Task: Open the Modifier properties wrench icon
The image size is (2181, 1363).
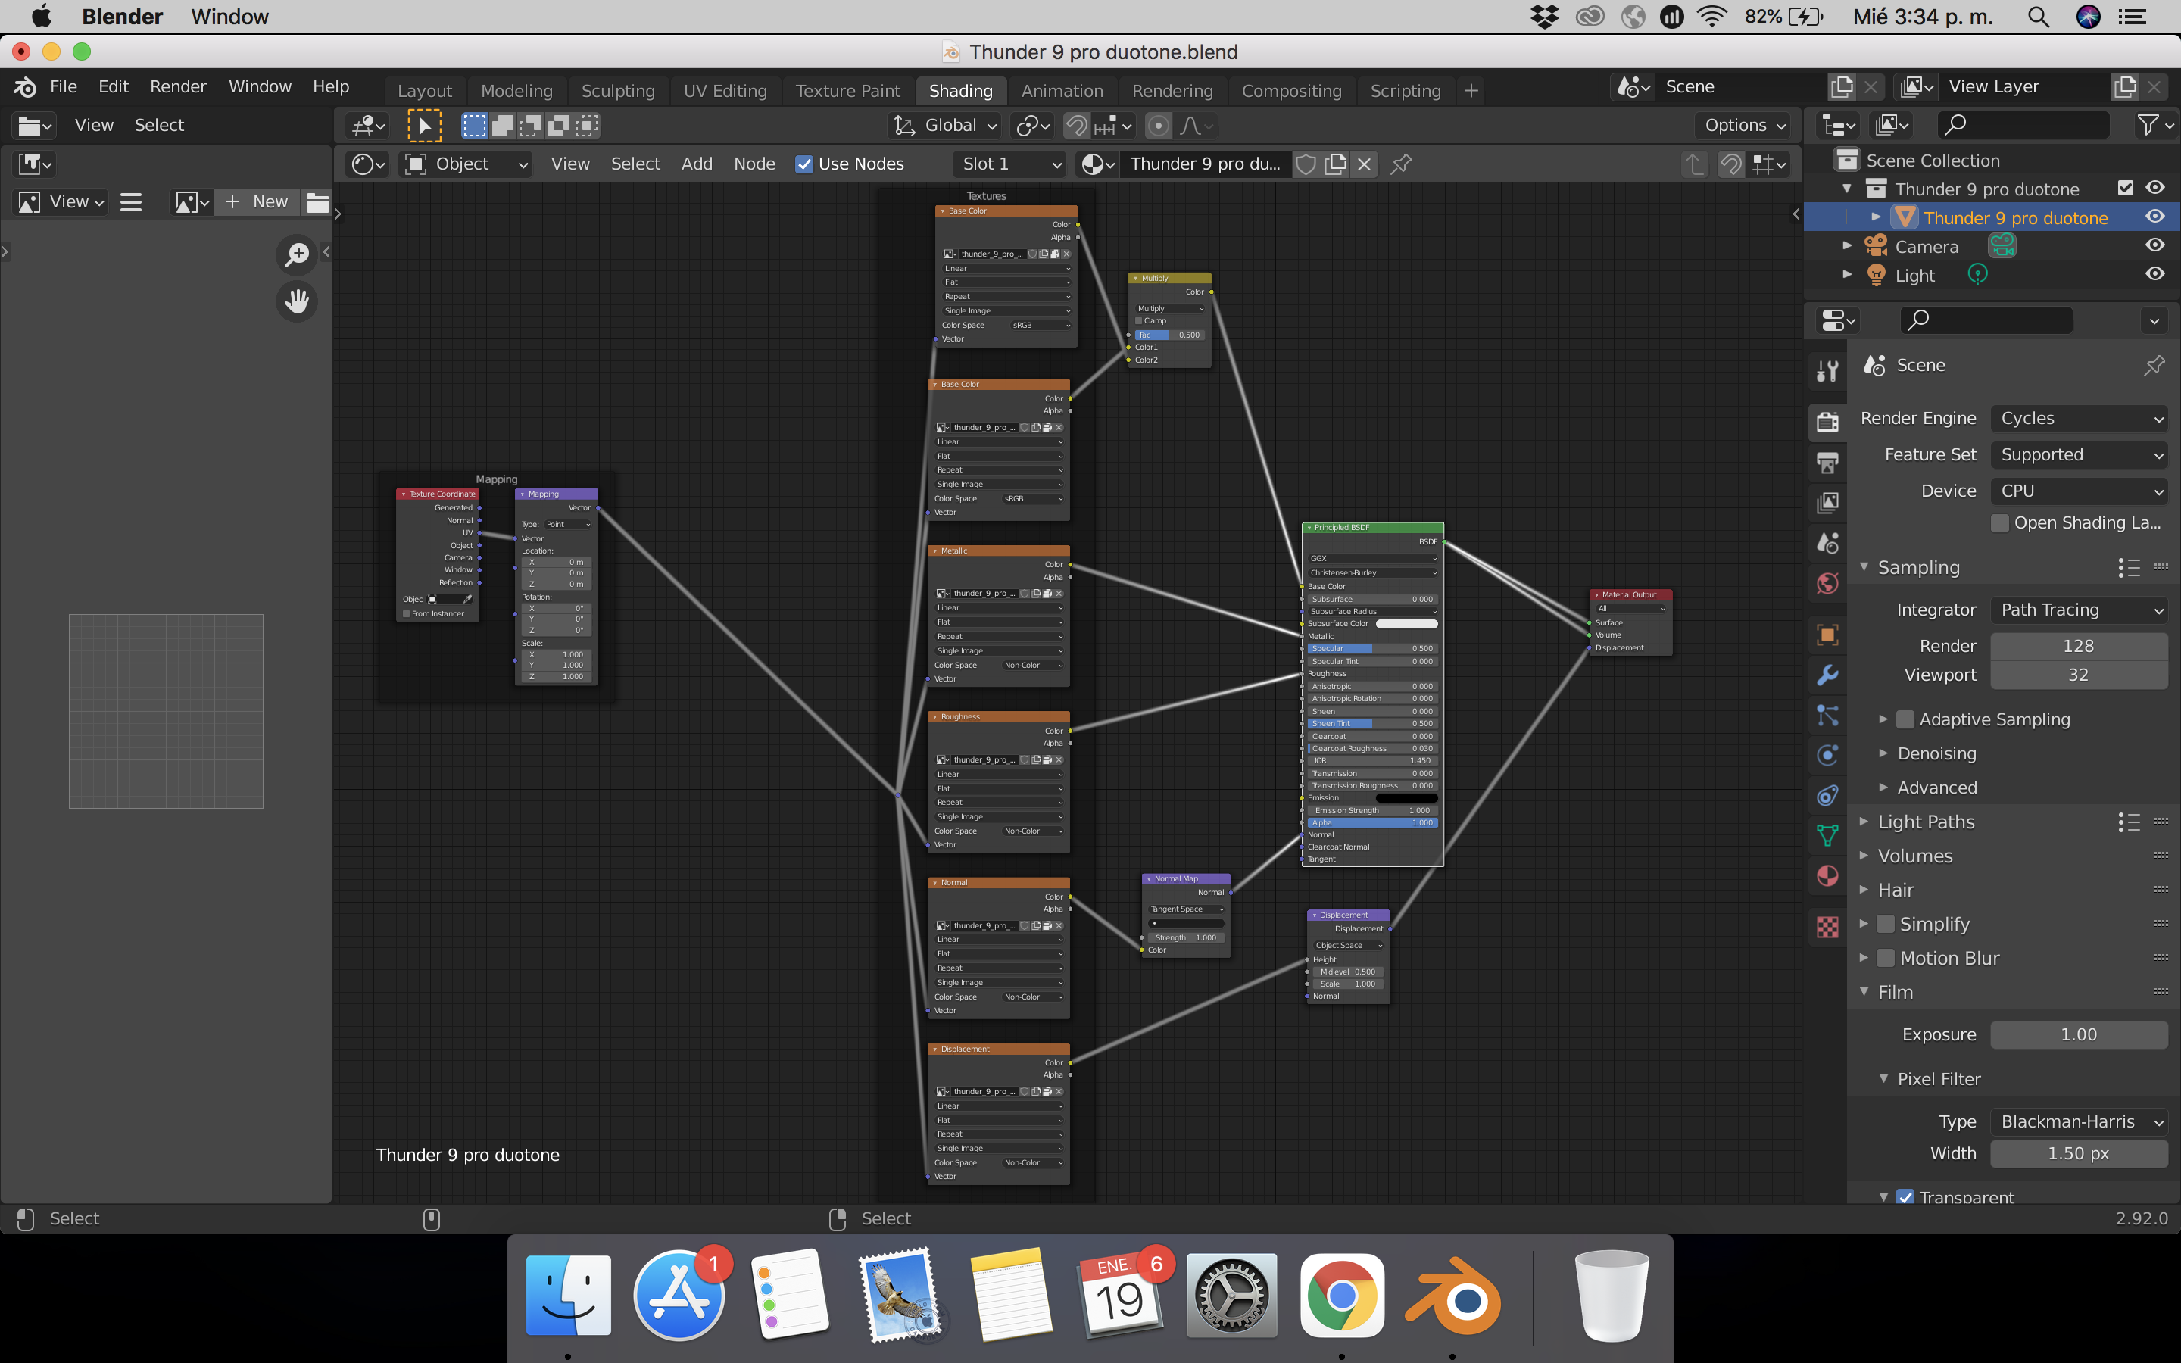Action: tap(1827, 675)
